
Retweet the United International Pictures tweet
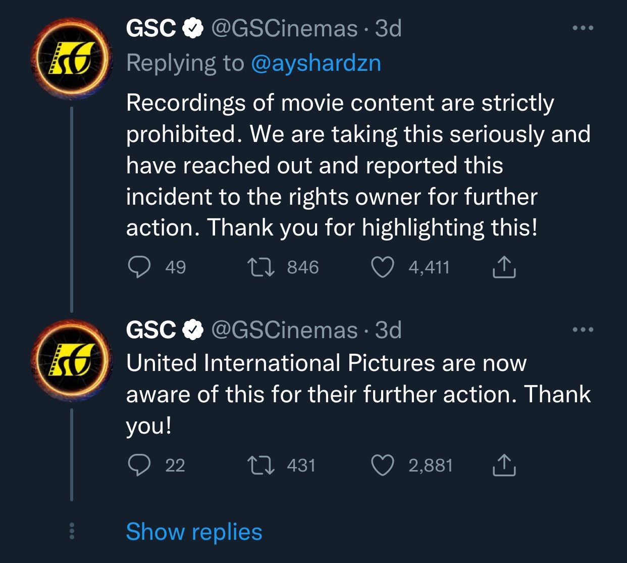click(260, 465)
